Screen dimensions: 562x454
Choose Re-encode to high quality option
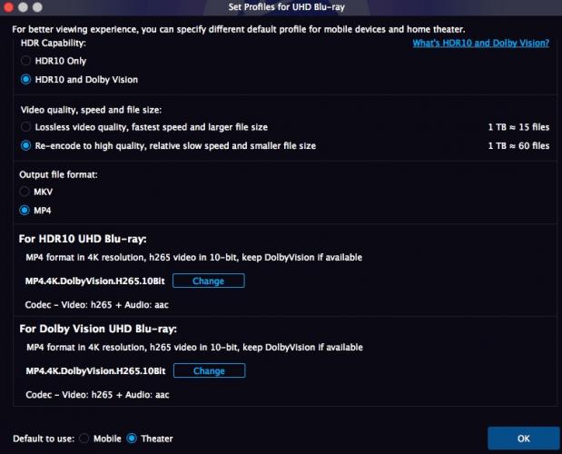click(x=25, y=145)
